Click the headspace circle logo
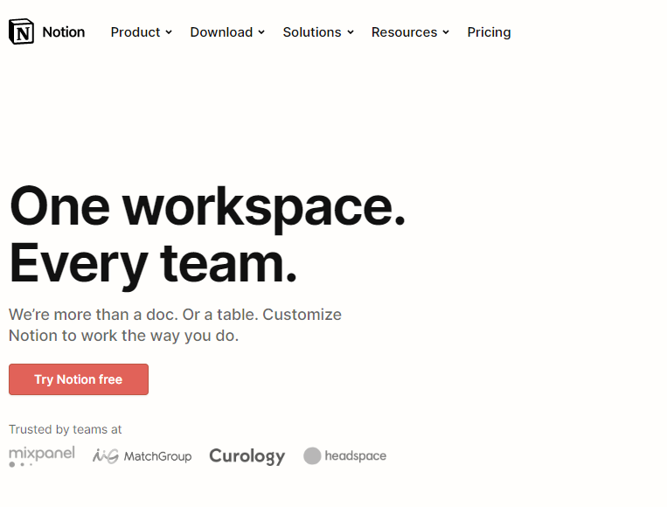667x507 pixels. point(312,456)
